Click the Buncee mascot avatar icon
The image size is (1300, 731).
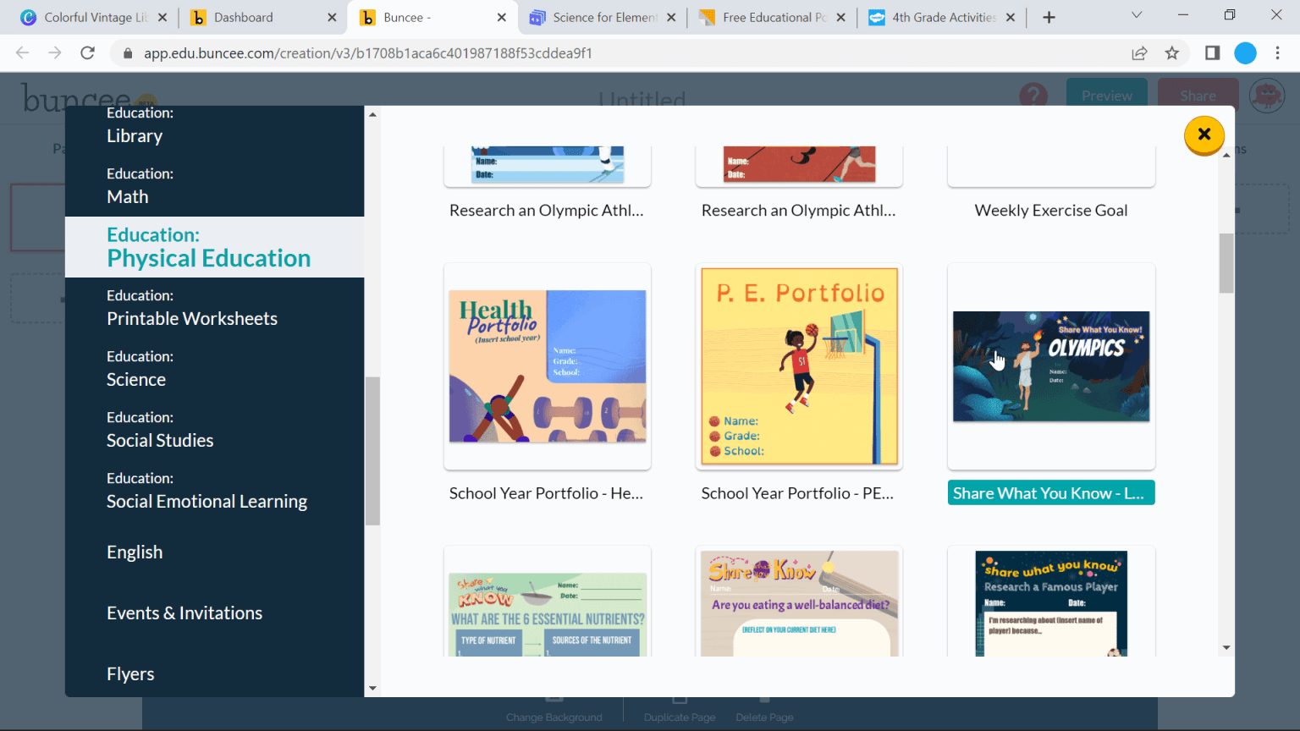tap(1267, 96)
